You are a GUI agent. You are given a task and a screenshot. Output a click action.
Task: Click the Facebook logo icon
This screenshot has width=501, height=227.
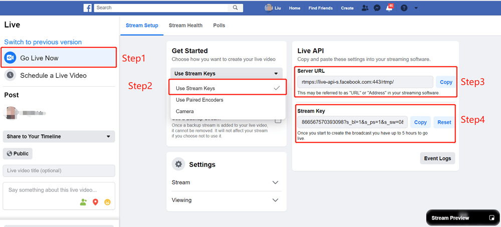pyautogui.click(x=88, y=8)
